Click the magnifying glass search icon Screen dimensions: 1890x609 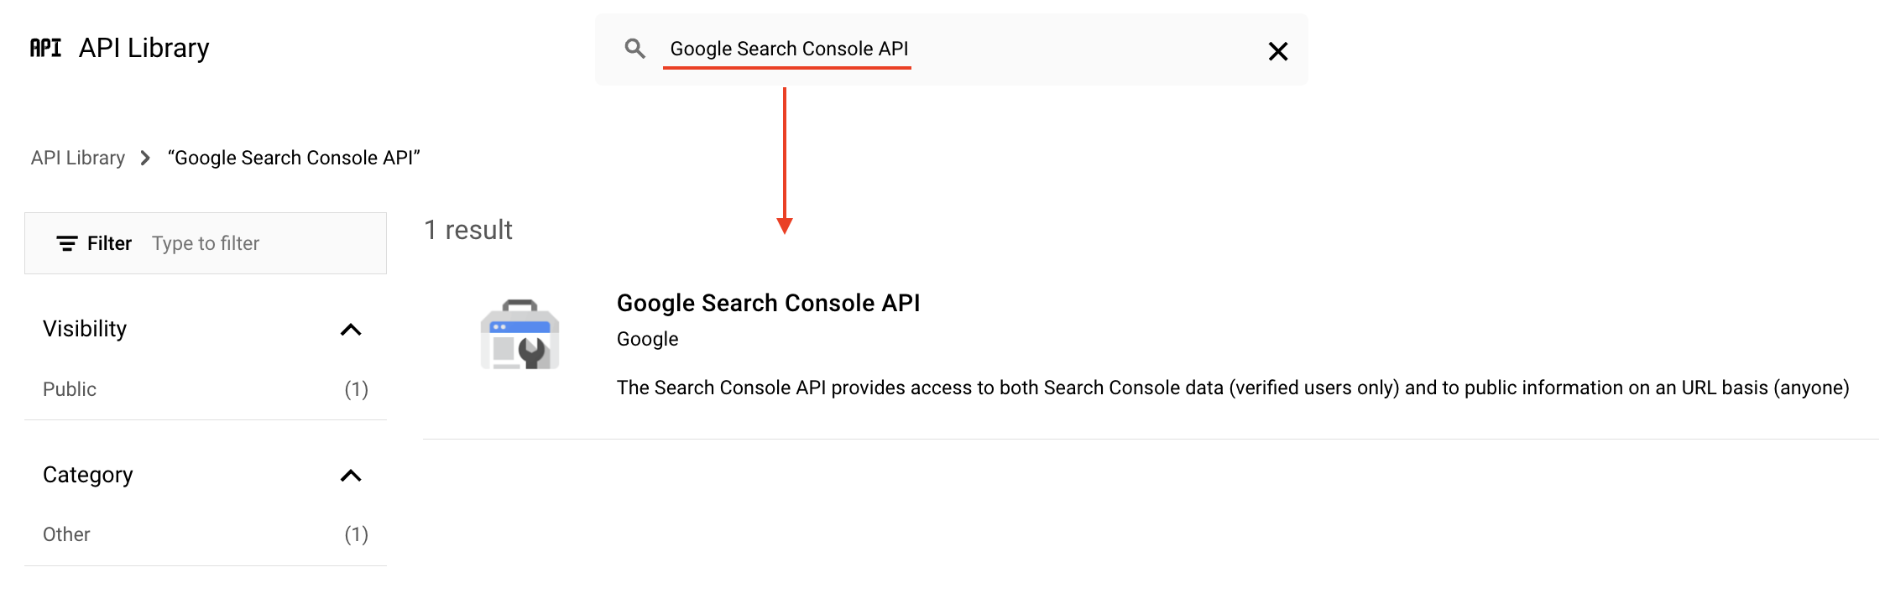click(x=634, y=49)
